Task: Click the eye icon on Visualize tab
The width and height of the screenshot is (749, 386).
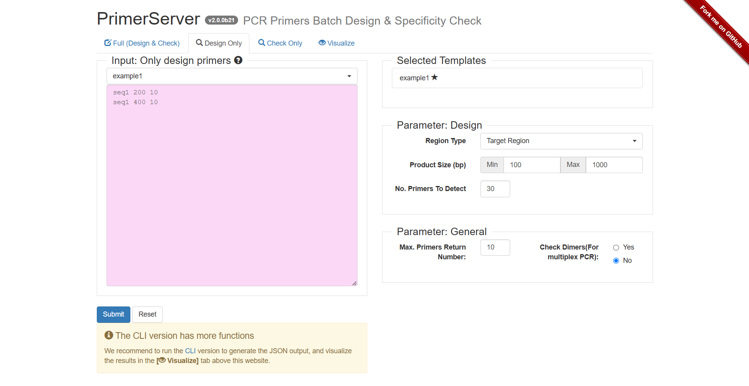Action: pyautogui.click(x=322, y=43)
